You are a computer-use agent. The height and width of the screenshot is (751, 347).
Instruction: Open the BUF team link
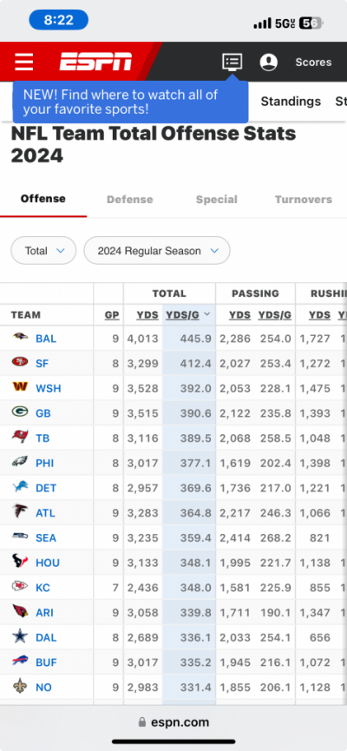click(x=46, y=662)
